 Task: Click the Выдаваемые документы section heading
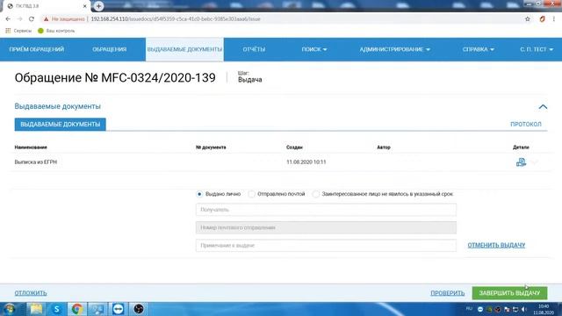pyautogui.click(x=57, y=106)
